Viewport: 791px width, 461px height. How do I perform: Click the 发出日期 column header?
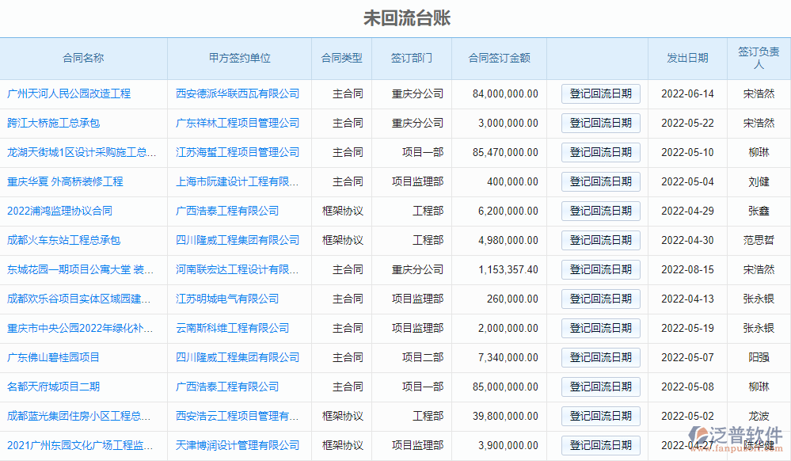point(686,58)
